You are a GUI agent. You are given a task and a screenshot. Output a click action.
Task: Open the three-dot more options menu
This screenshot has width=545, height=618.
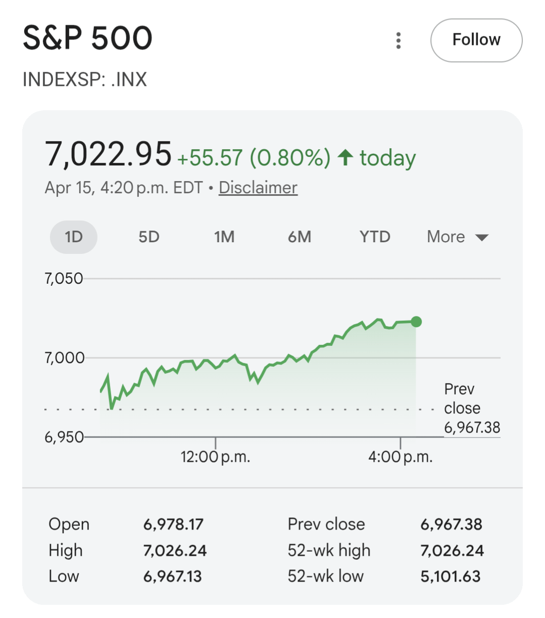pyautogui.click(x=399, y=40)
